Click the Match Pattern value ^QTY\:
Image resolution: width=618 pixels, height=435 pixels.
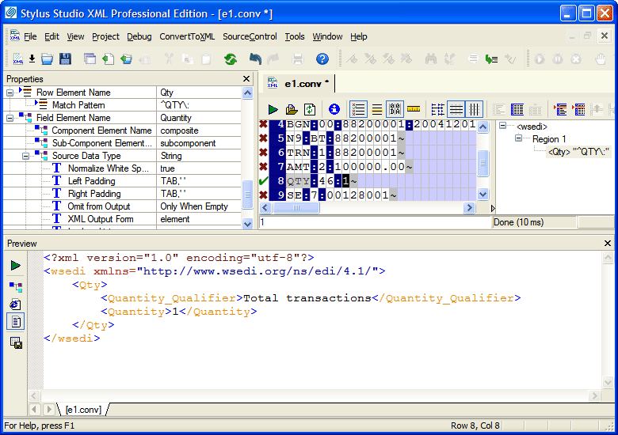198,105
